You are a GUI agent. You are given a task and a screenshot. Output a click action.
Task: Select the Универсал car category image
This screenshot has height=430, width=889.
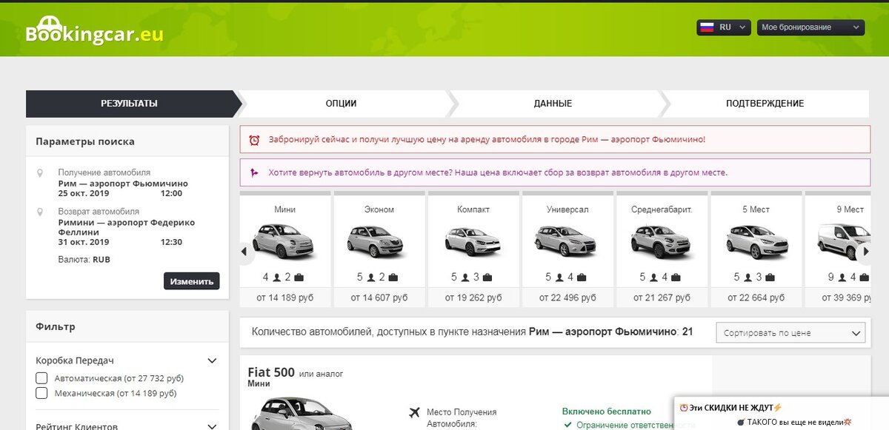pos(567,241)
